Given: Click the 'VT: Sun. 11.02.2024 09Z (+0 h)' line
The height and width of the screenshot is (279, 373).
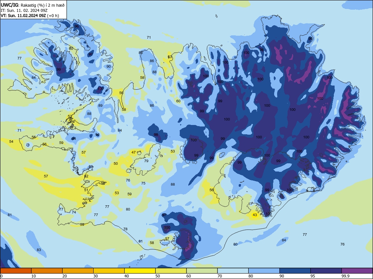Looking at the screenshot, I should pos(30,16).
